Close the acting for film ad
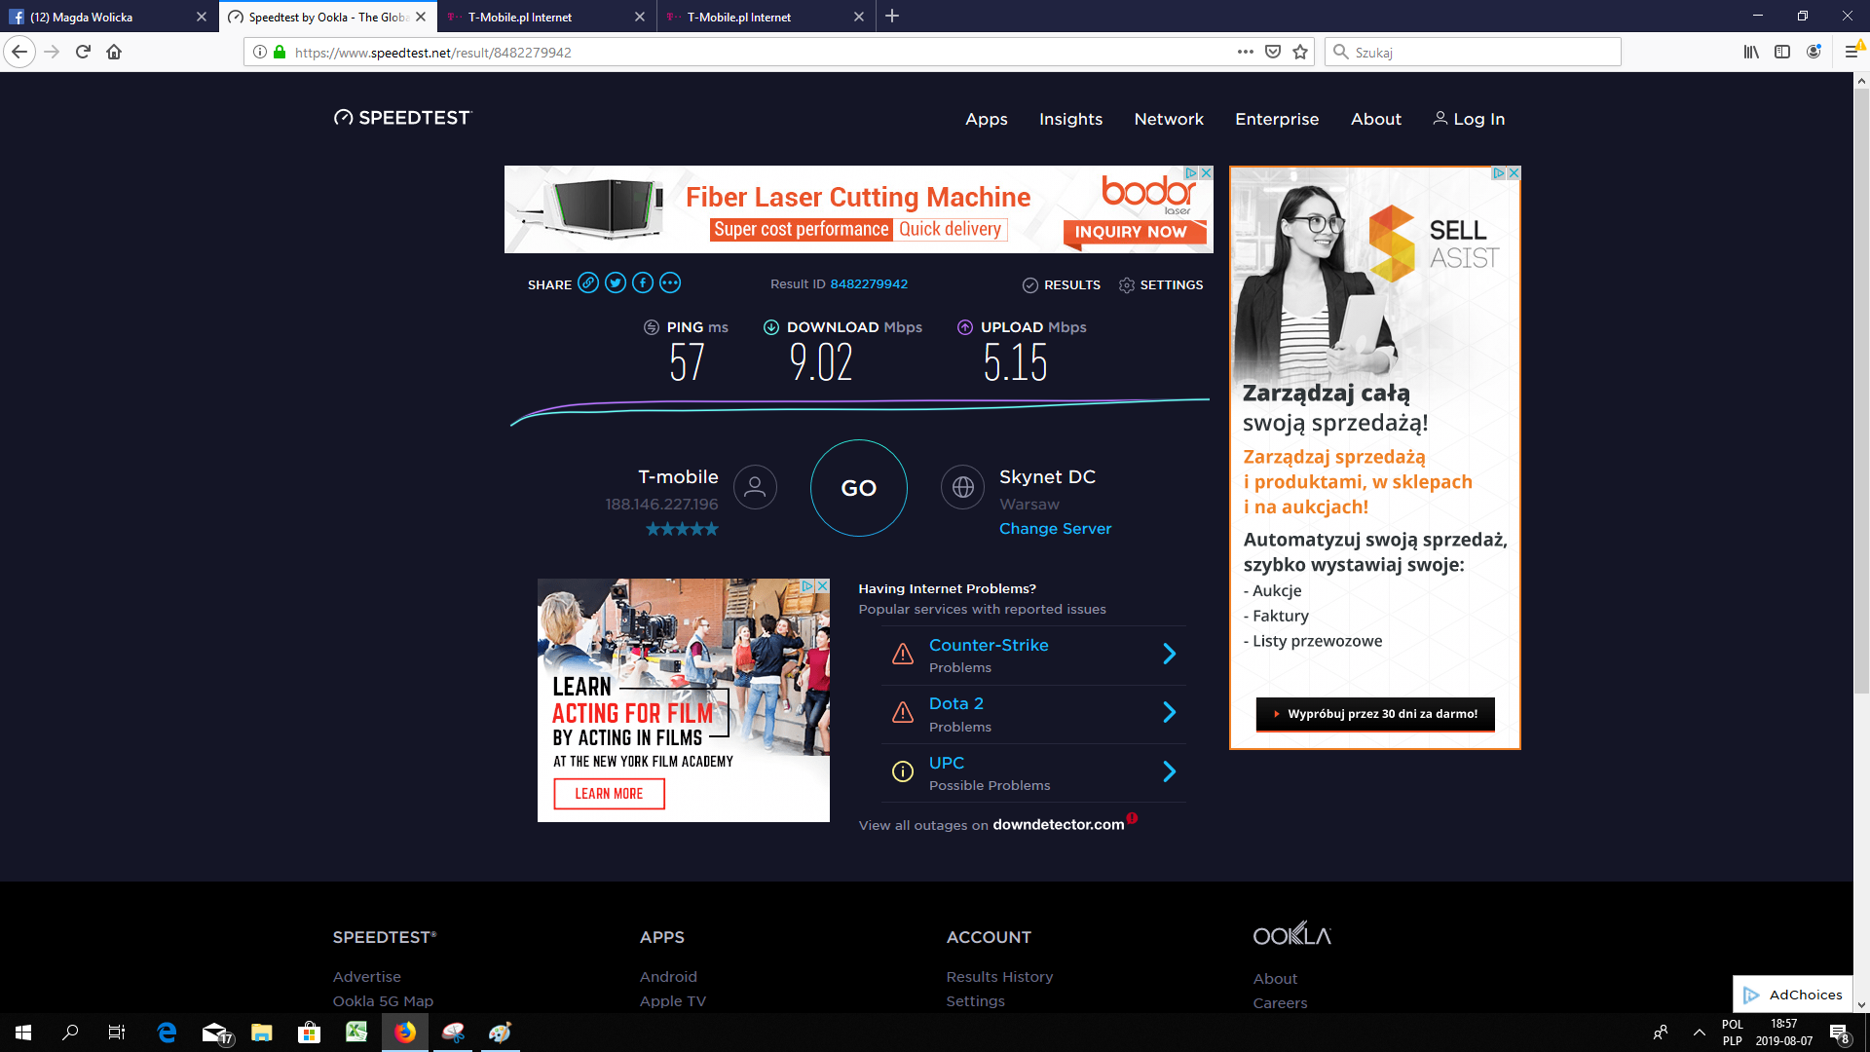Viewport: 1870px width, 1052px height. point(822,585)
